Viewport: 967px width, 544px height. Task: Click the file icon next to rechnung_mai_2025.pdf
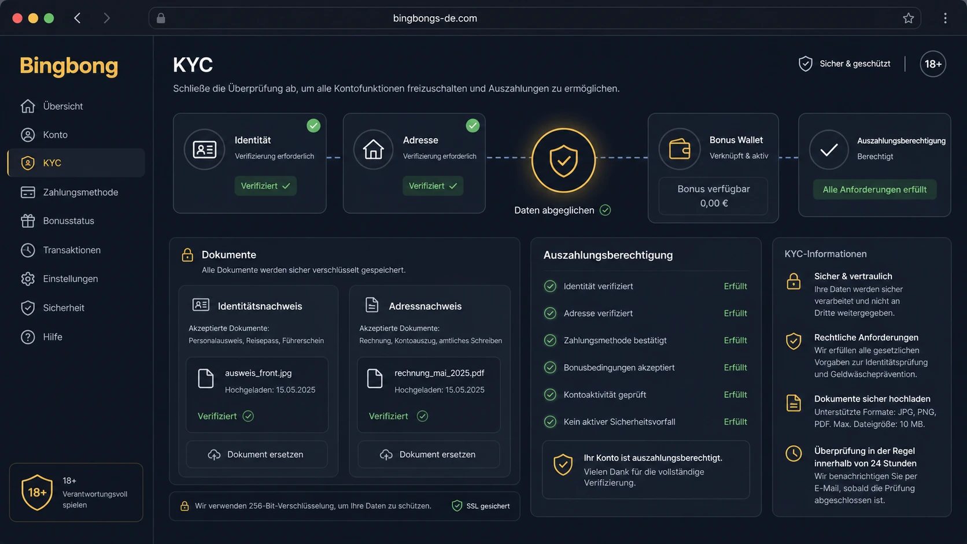coord(375,379)
